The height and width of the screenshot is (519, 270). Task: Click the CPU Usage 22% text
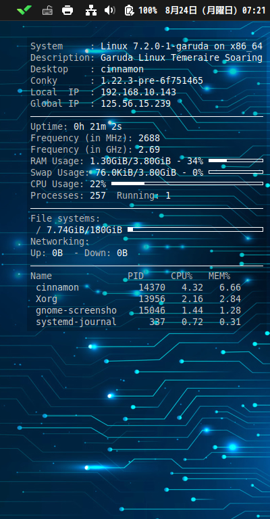click(x=98, y=184)
